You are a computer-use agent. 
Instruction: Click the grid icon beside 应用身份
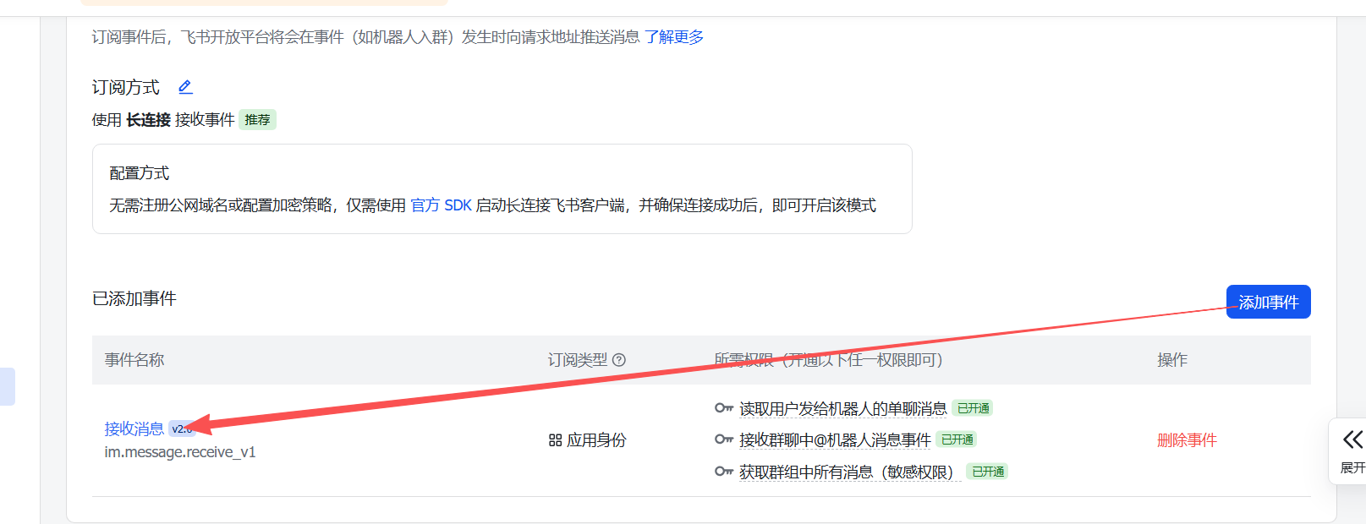pos(555,440)
